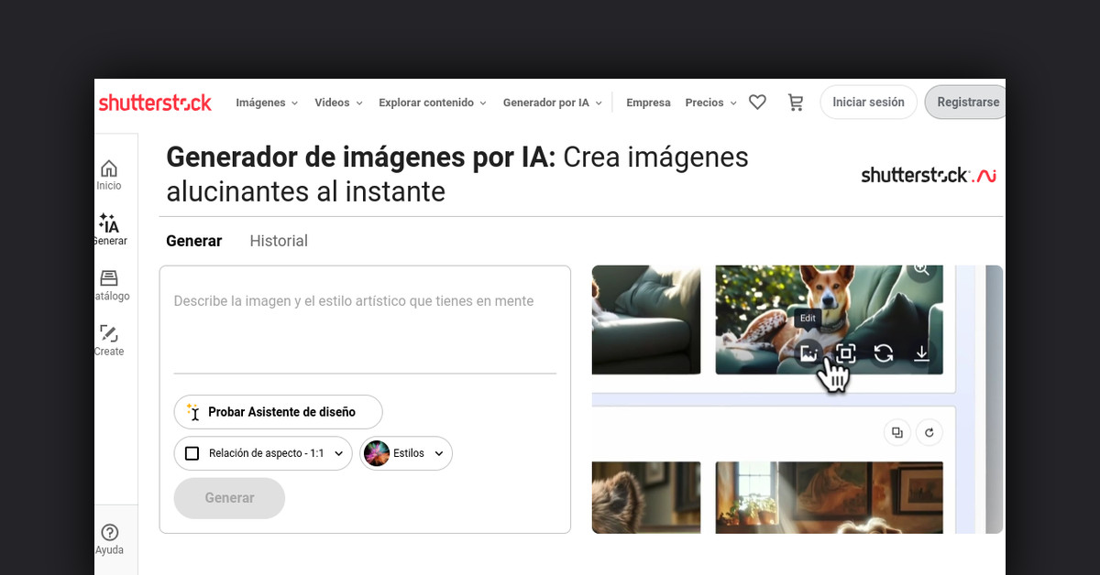1100x575 pixels.
Task: Expand the Generador por IA menu
Action: point(552,103)
